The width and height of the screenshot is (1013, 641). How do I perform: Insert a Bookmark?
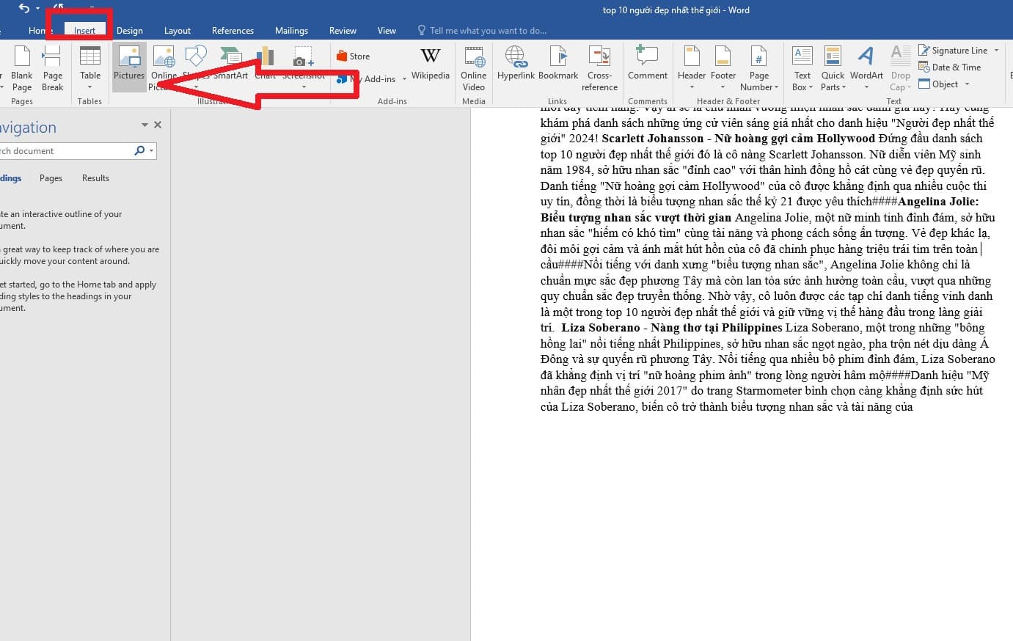558,65
